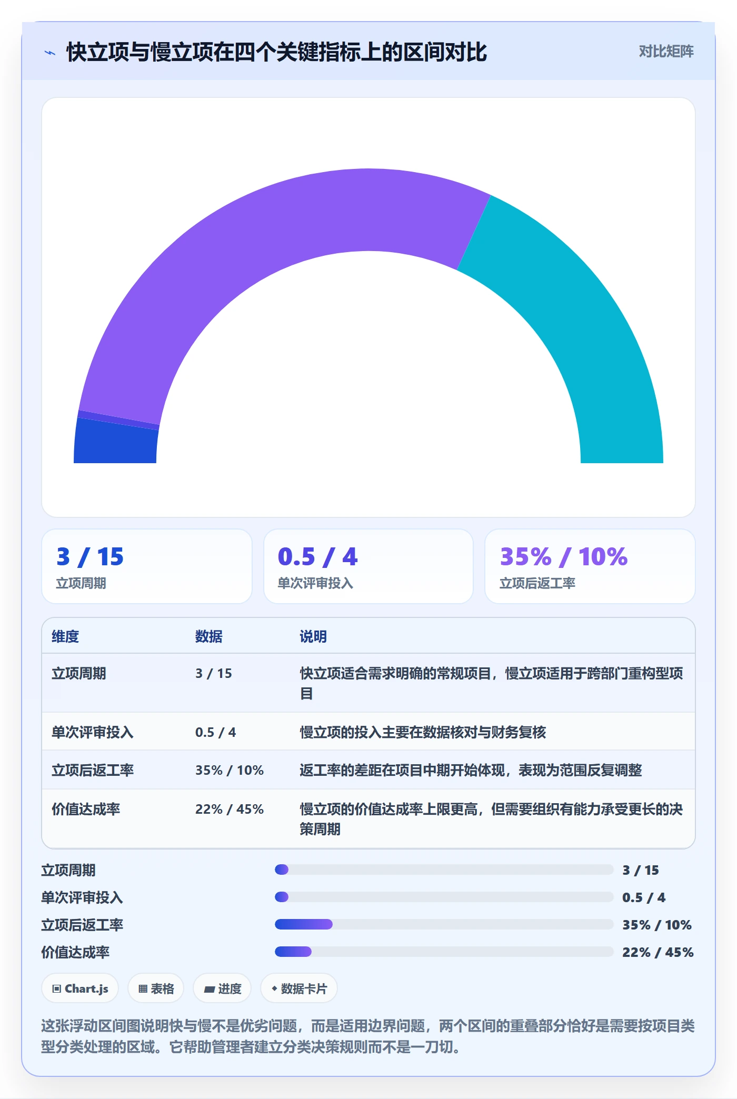
Task: Click the description starting 返工率的差距
Action: (x=471, y=770)
